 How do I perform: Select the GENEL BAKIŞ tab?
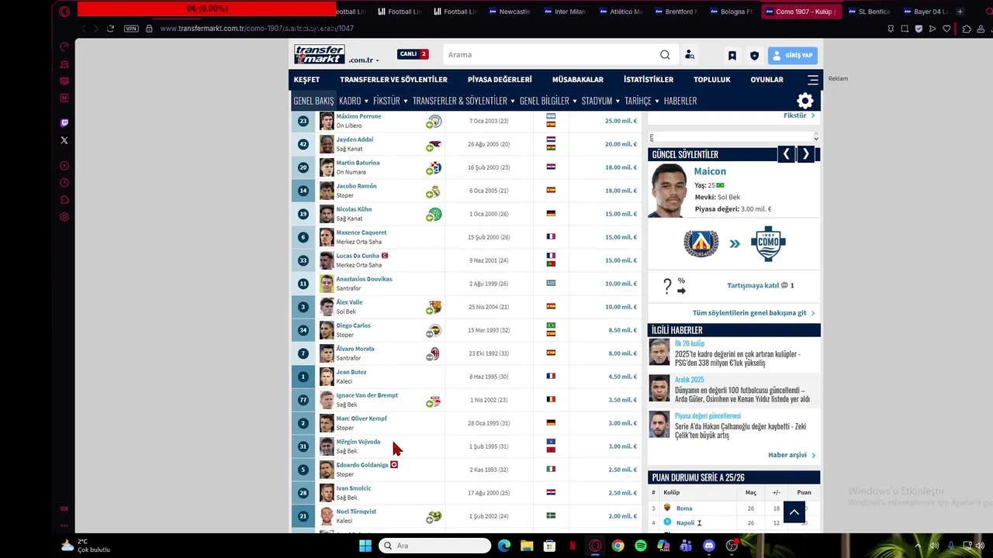[x=313, y=101]
